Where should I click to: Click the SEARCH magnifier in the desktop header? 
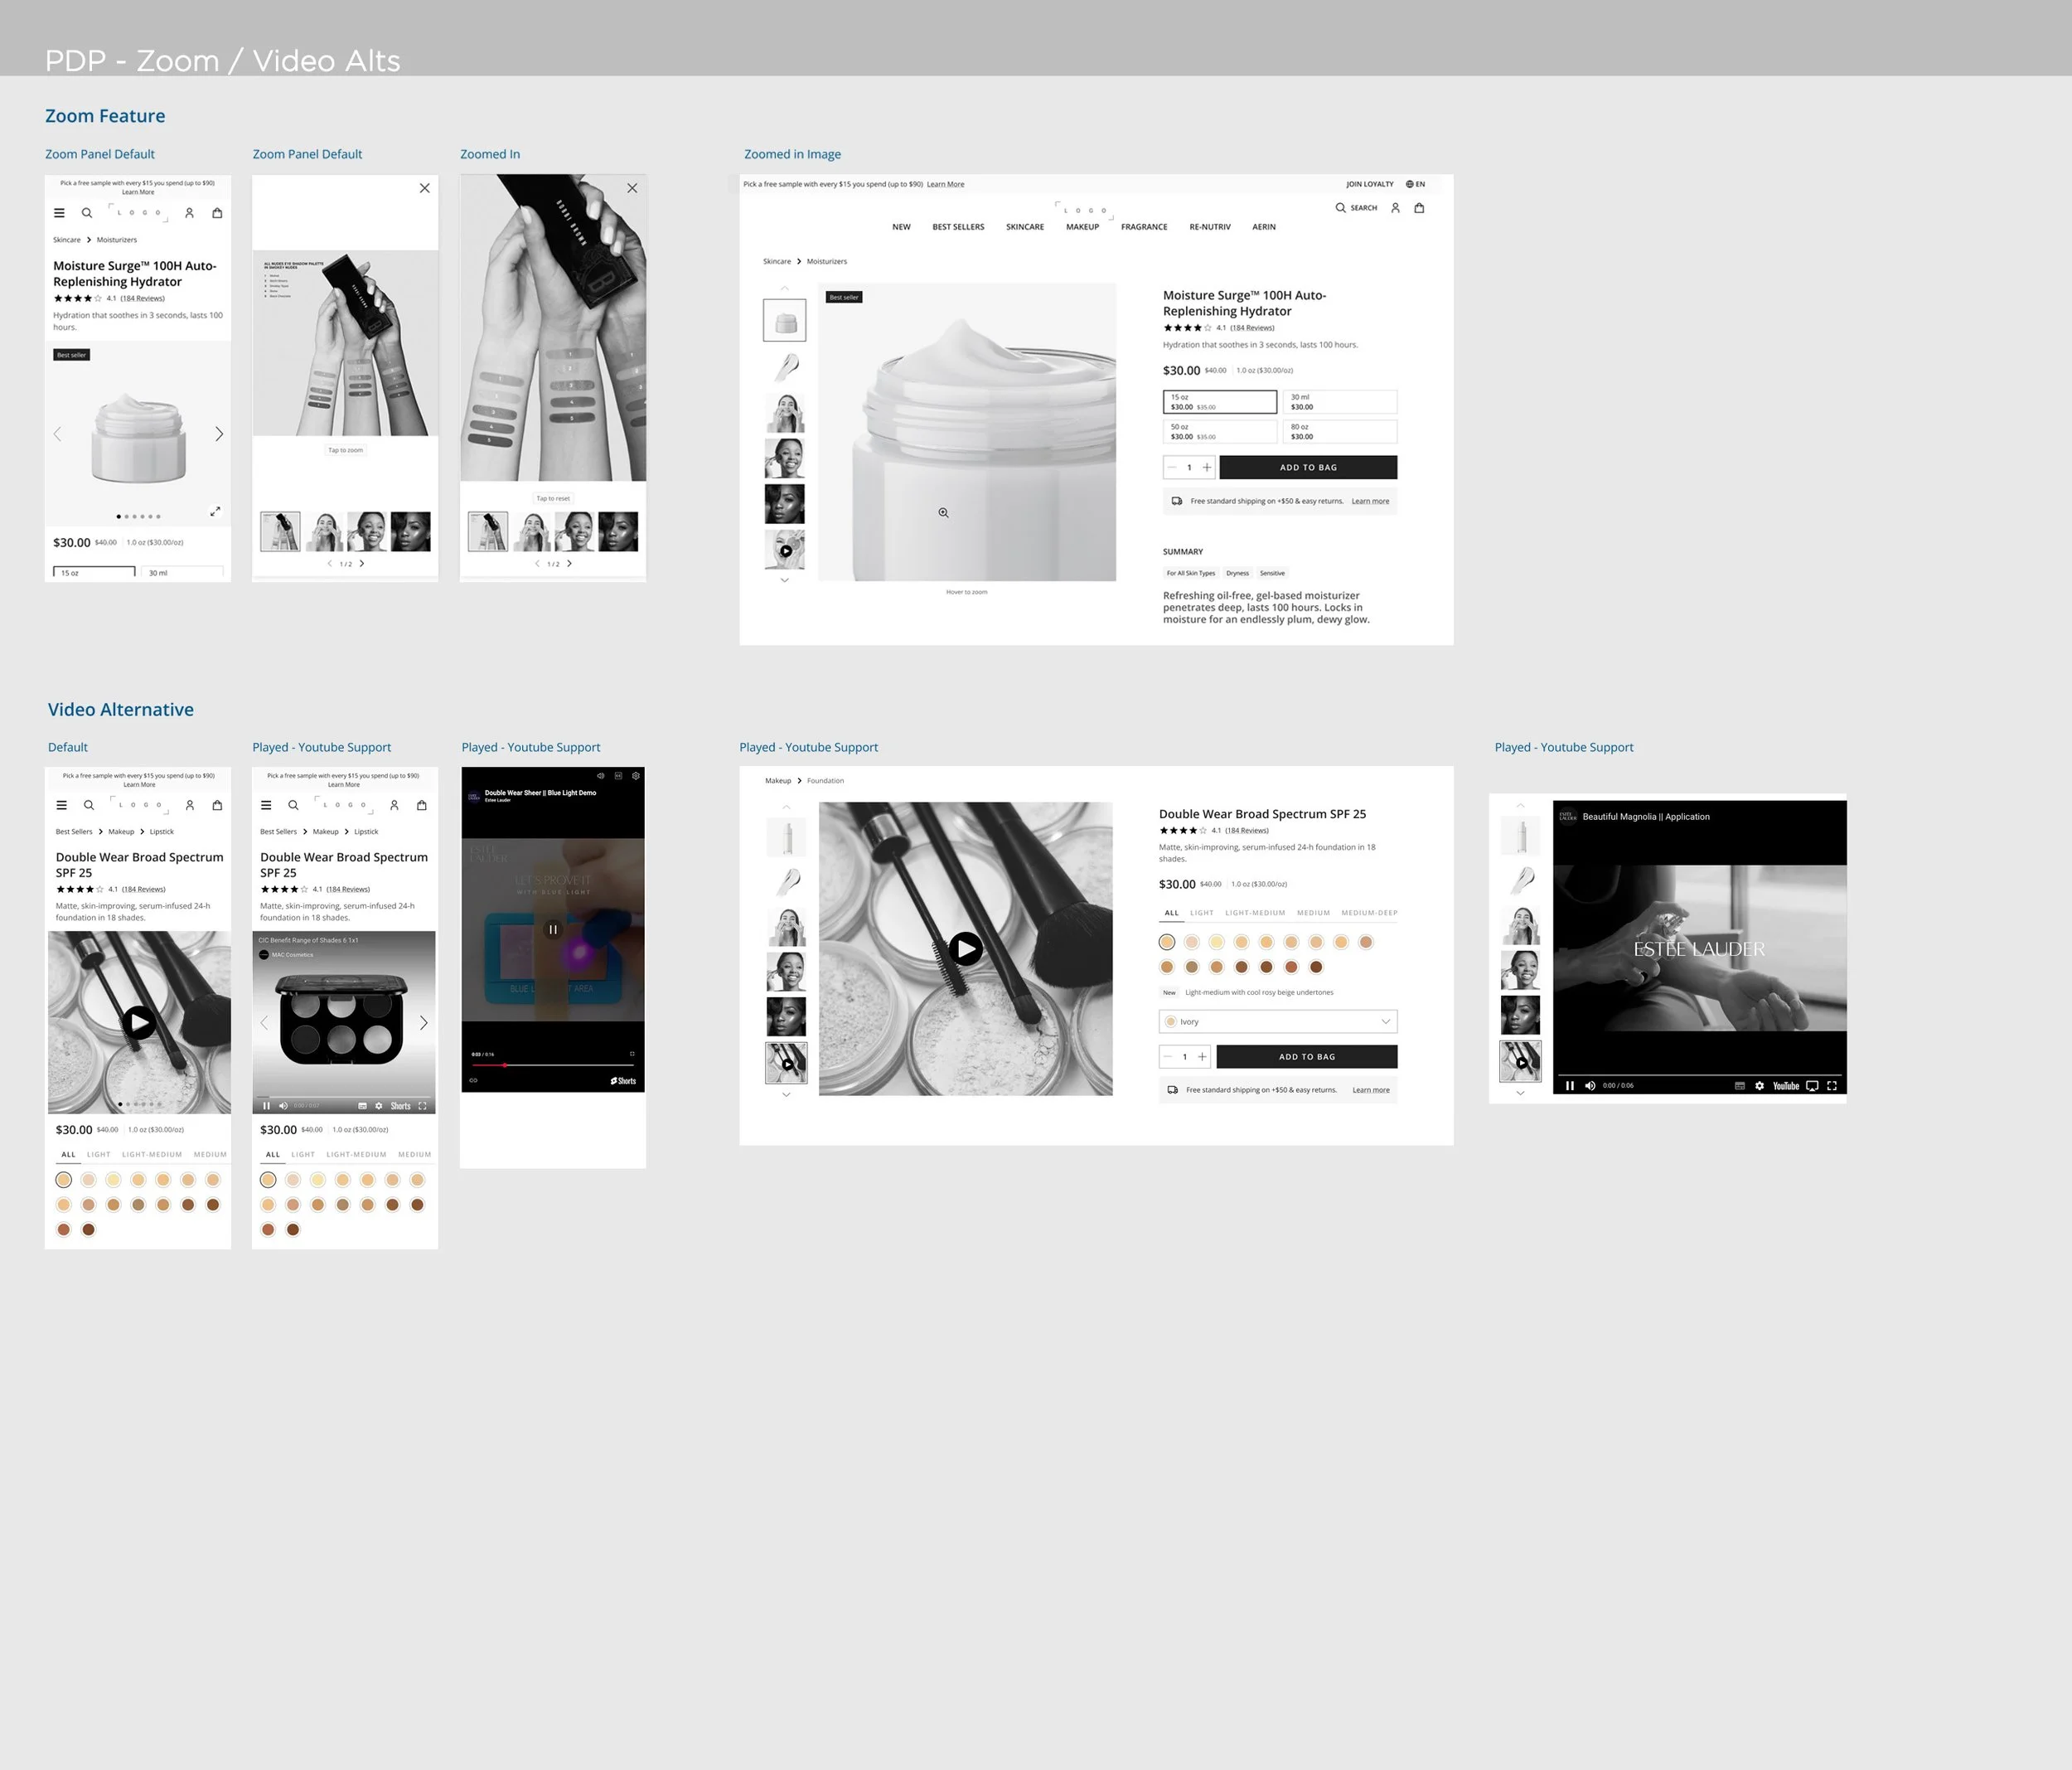pos(1340,208)
